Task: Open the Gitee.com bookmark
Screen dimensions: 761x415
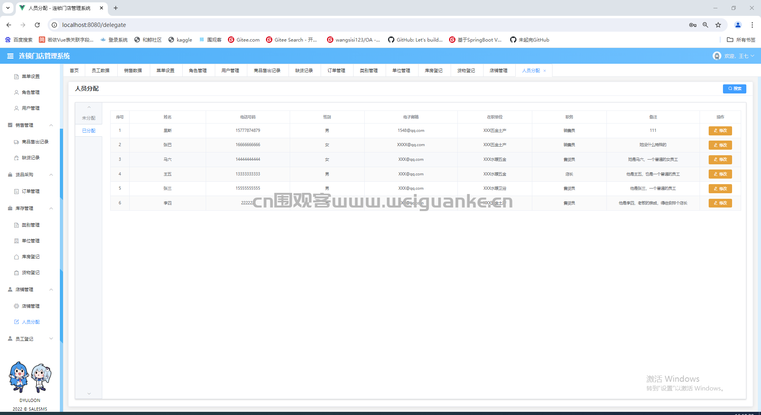Action: point(244,40)
